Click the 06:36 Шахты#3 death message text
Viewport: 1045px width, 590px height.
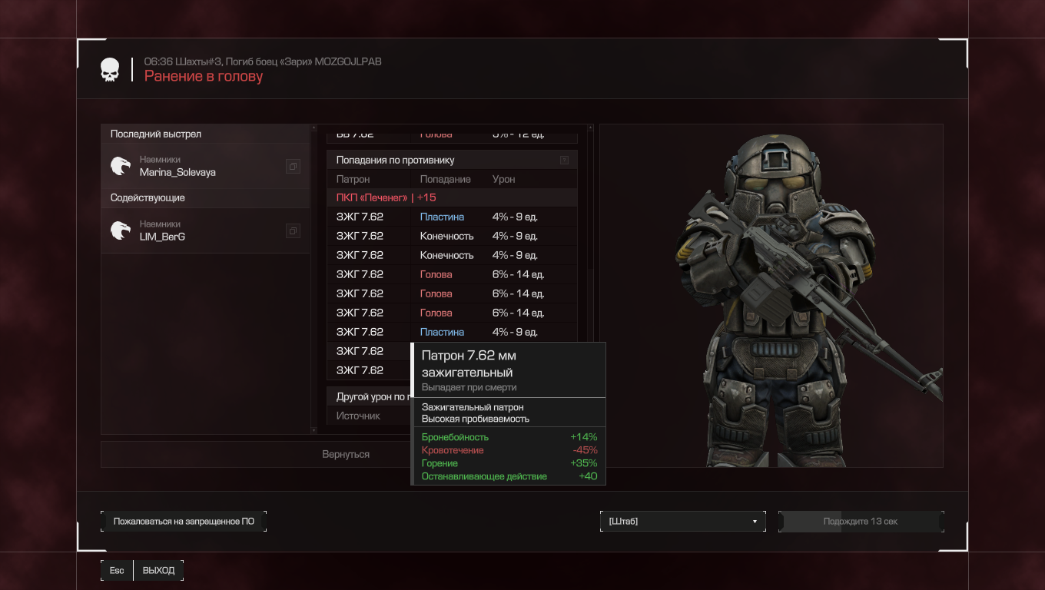(x=263, y=61)
